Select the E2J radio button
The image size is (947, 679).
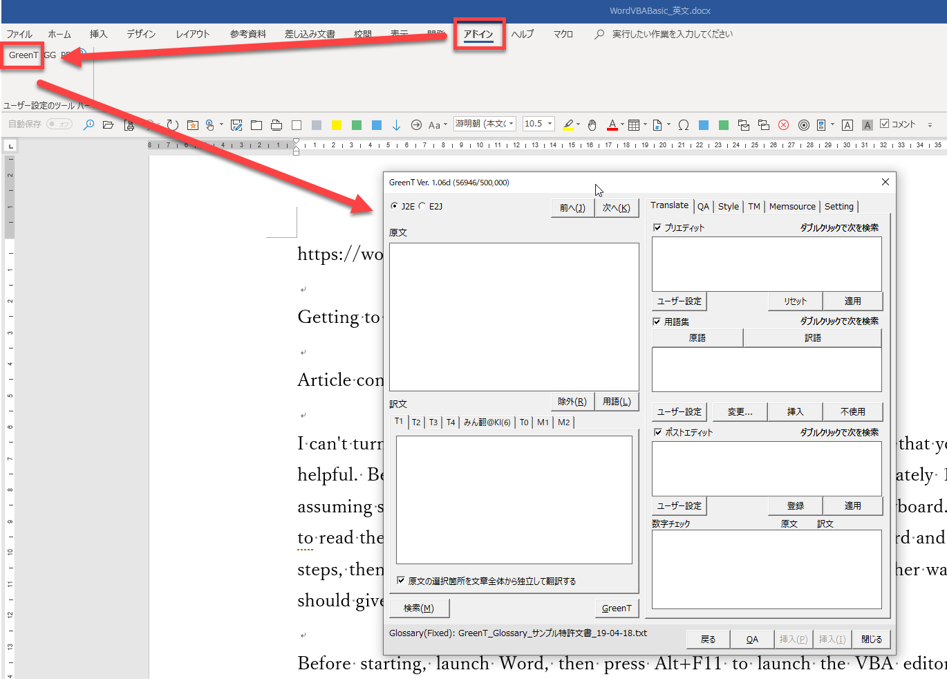pyautogui.click(x=422, y=206)
